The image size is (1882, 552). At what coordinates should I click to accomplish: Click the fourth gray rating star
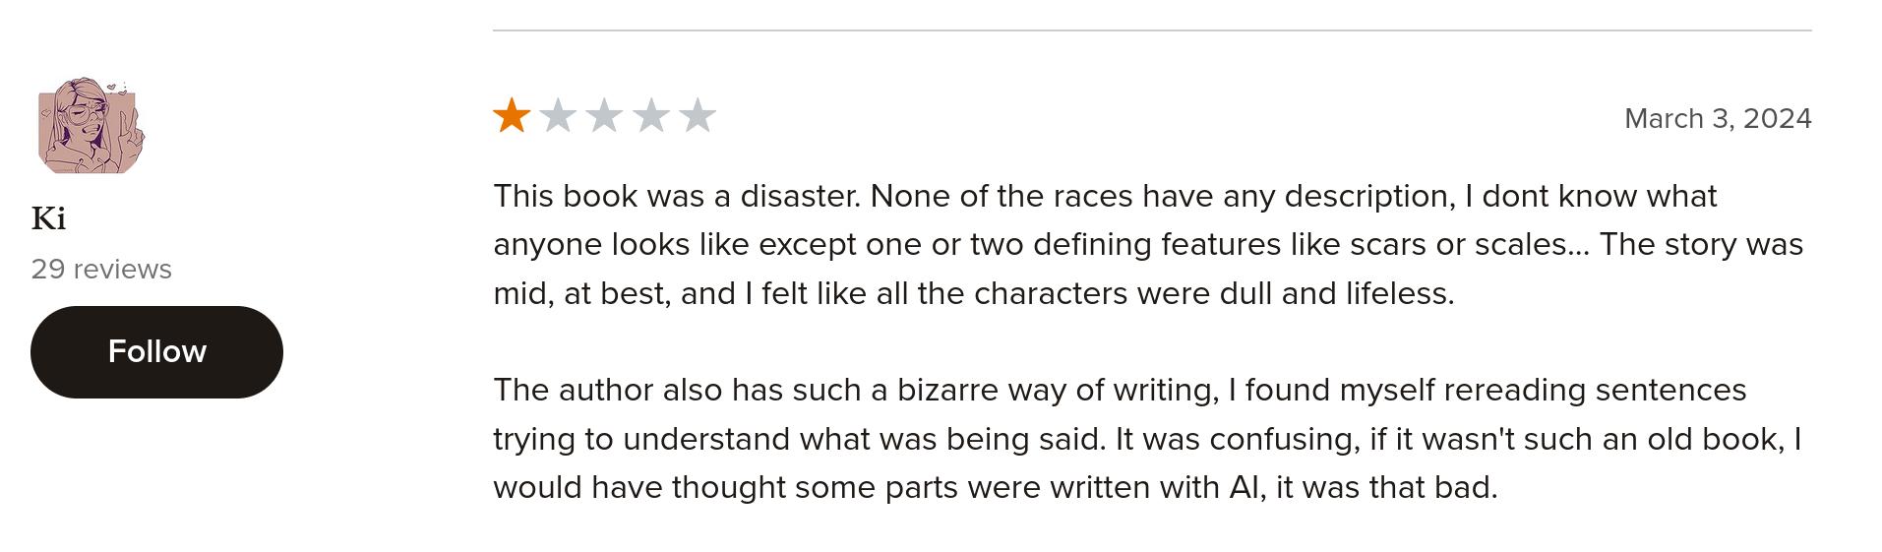tap(650, 116)
